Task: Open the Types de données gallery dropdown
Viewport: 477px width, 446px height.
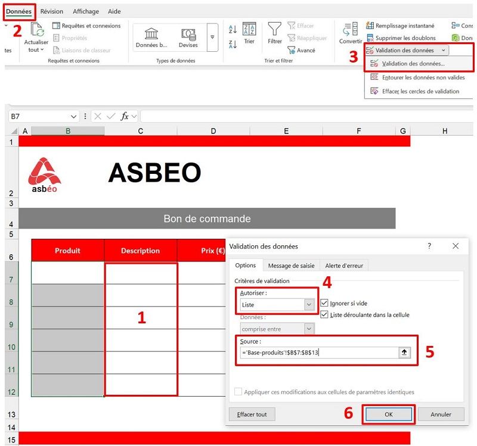Action: coord(213,38)
